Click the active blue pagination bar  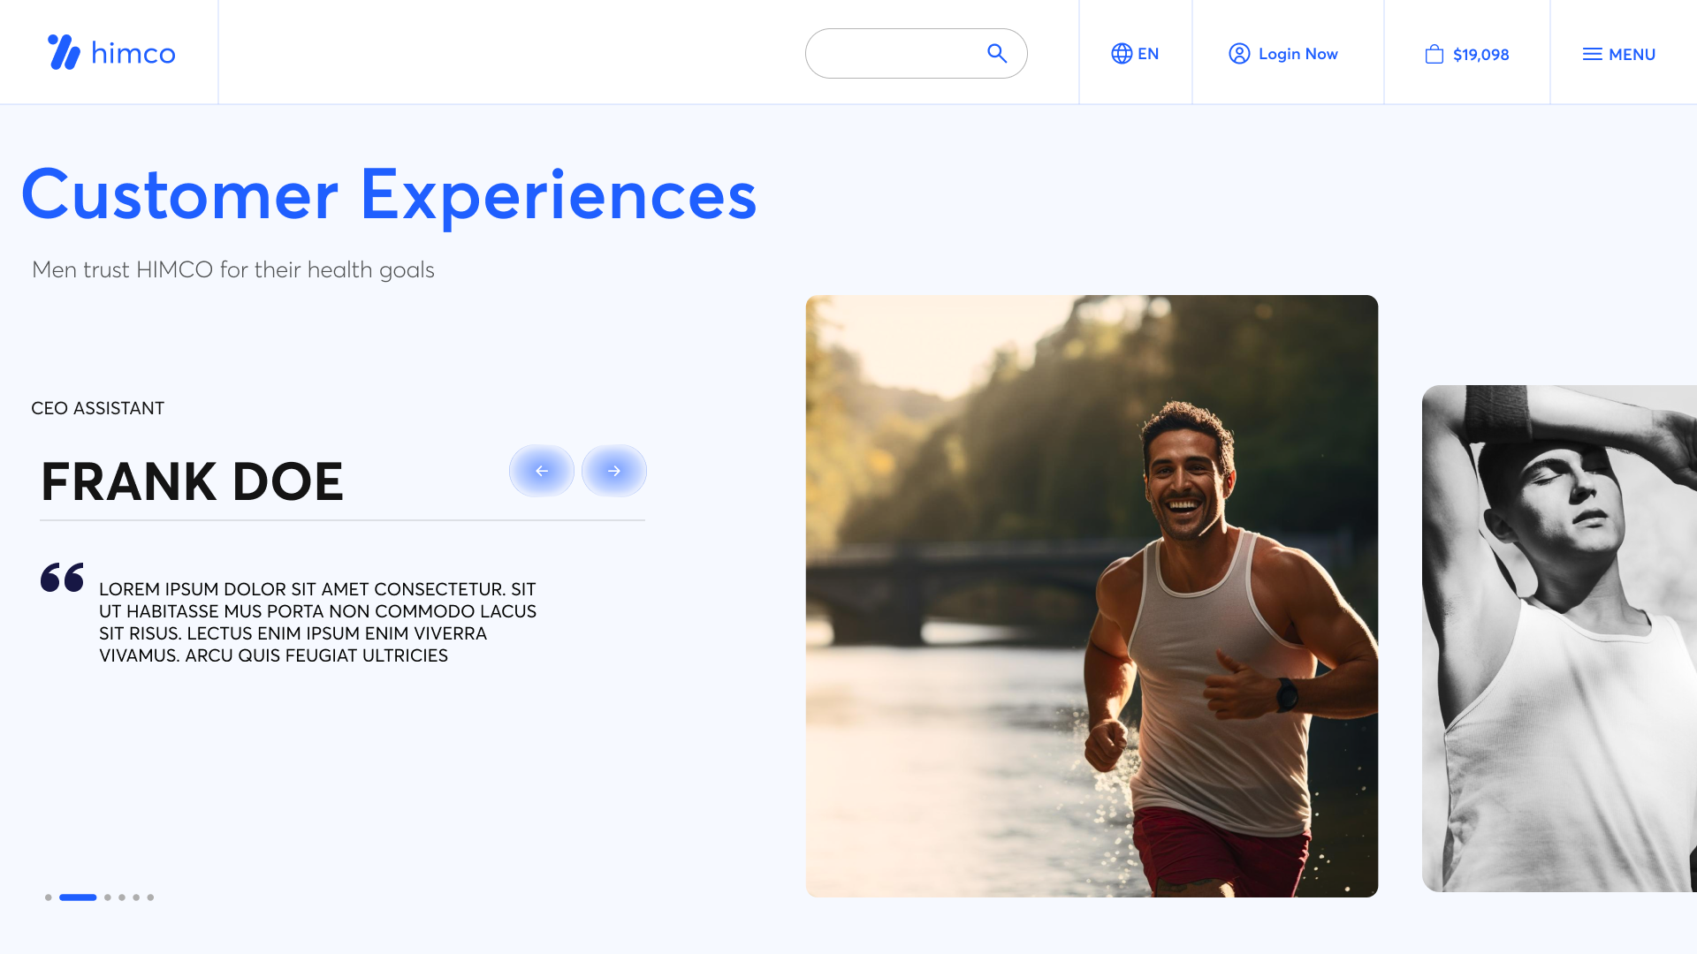click(x=78, y=897)
